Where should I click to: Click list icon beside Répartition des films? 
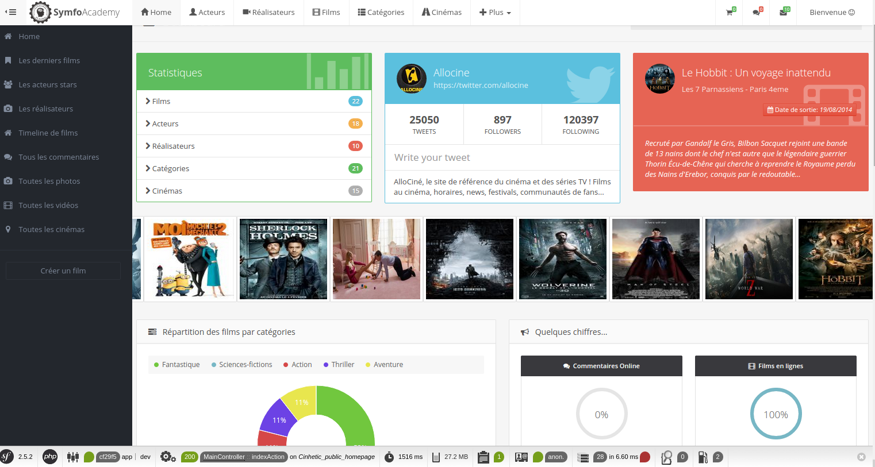152,332
